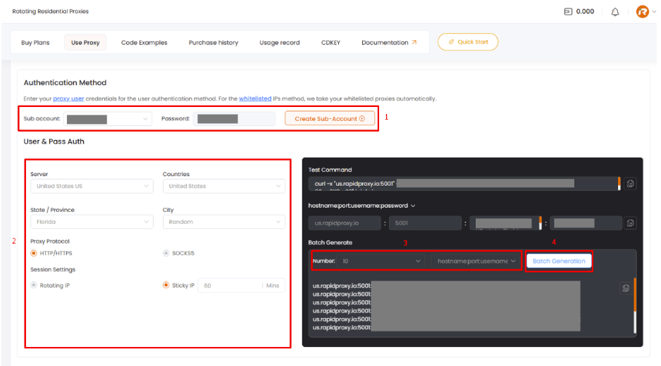Open the Server dropdown showing United States US

[x=92, y=186]
